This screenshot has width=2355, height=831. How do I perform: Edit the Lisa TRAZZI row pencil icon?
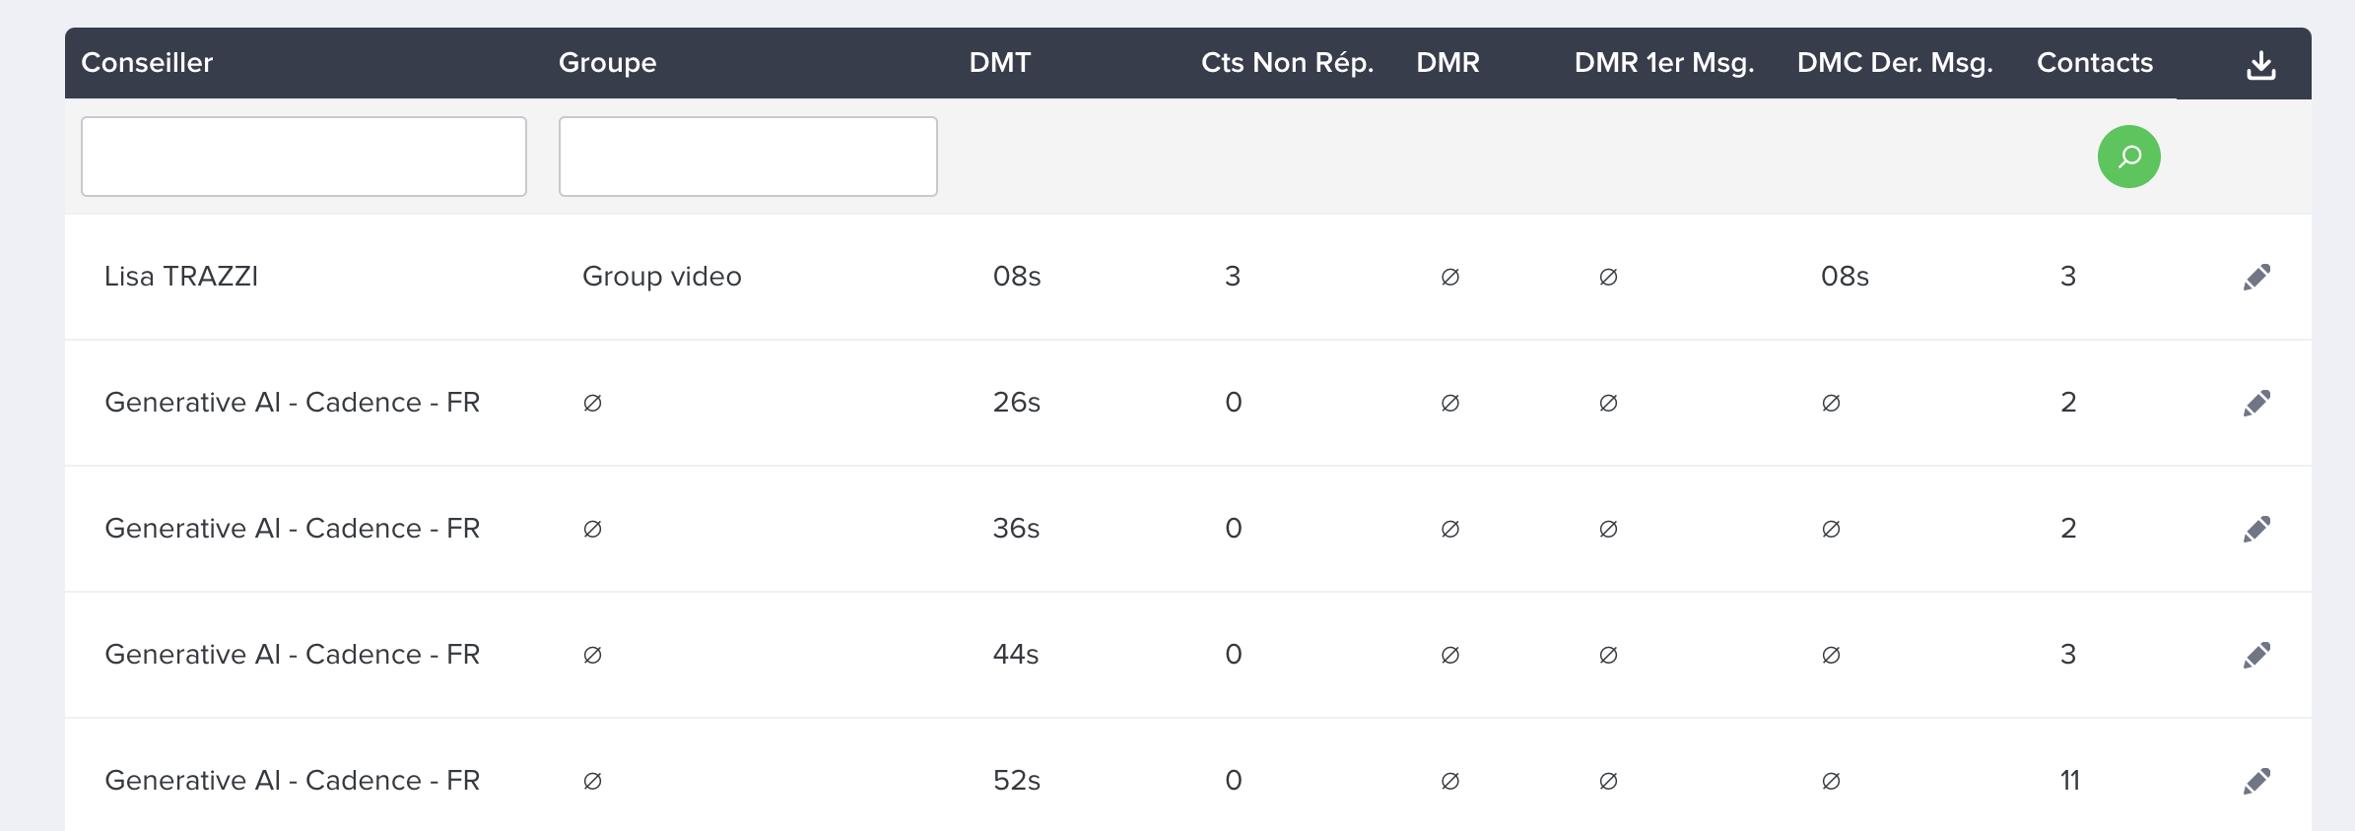pos(2256,277)
